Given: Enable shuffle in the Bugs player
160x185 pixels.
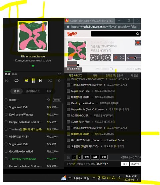Looking at the screenshot, I should (122, 57).
